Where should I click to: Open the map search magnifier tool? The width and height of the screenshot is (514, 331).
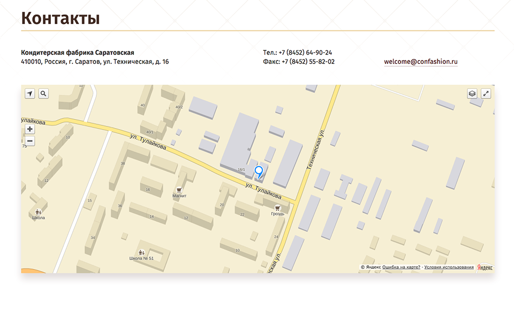(43, 94)
